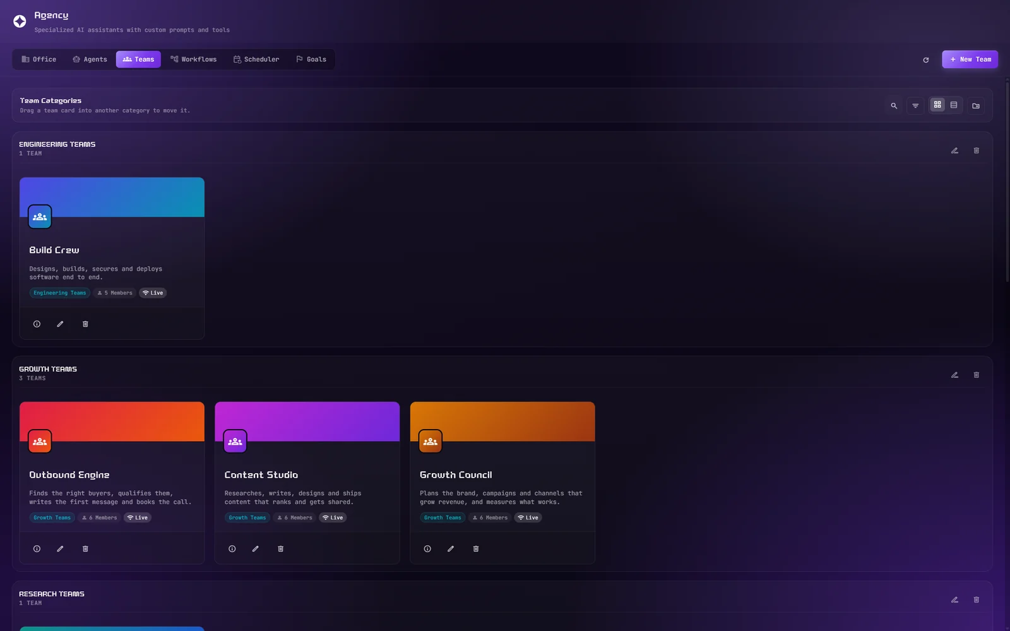Screen dimensions: 1010x631
Task: Edit the Build Crew team
Action: point(60,324)
